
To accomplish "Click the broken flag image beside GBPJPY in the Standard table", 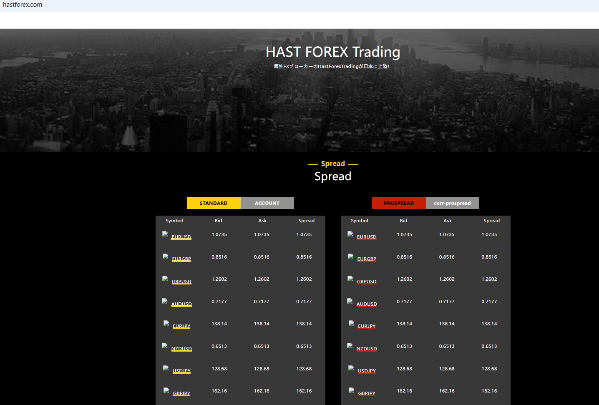I will pyautogui.click(x=166, y=391).
